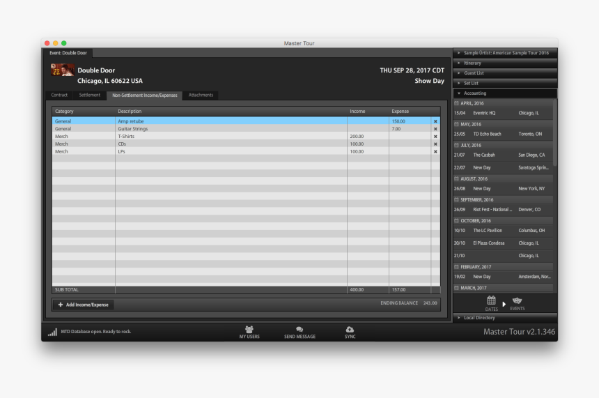Screen dimensions: 599x398
Task: Delete the T-Shirts row
Action: 435,137
